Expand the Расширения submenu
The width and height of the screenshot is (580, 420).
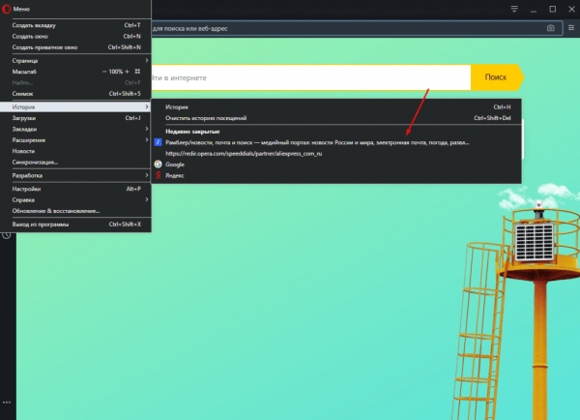coord(75,140)
